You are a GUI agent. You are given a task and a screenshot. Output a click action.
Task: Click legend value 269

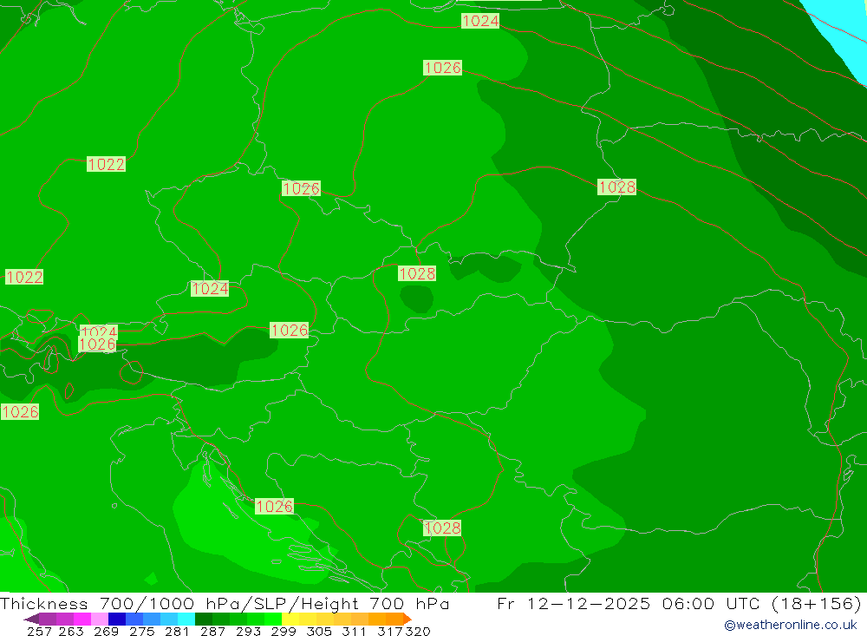[x=106, y=631]
